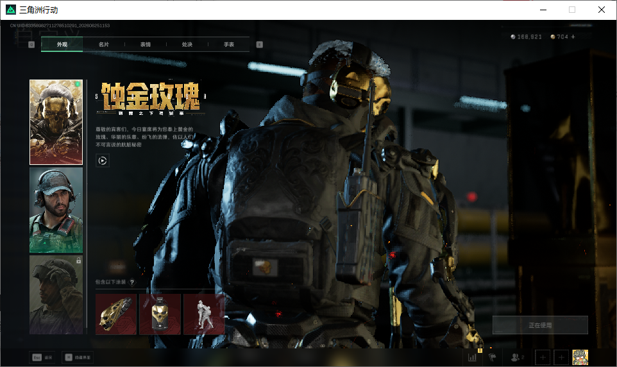Switch to the 外观 tab

click(62, 44)
